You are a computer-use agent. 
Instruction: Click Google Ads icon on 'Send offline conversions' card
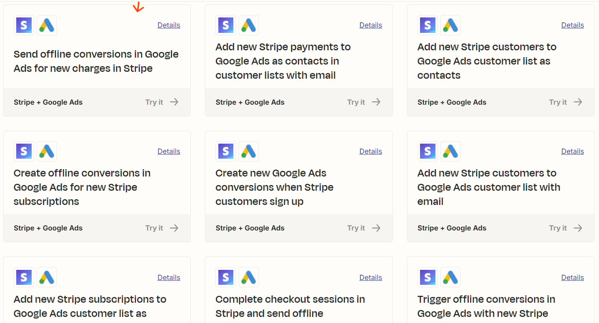pos(47,25)
